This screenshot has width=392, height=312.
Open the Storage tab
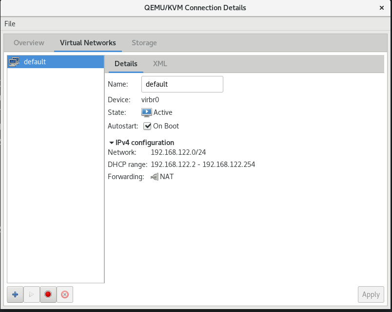(x=144, y=43)
